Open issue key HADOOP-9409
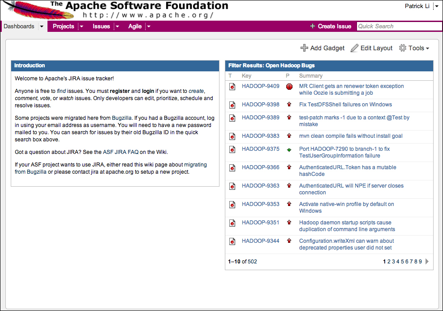443x311 pixels. 261,86
